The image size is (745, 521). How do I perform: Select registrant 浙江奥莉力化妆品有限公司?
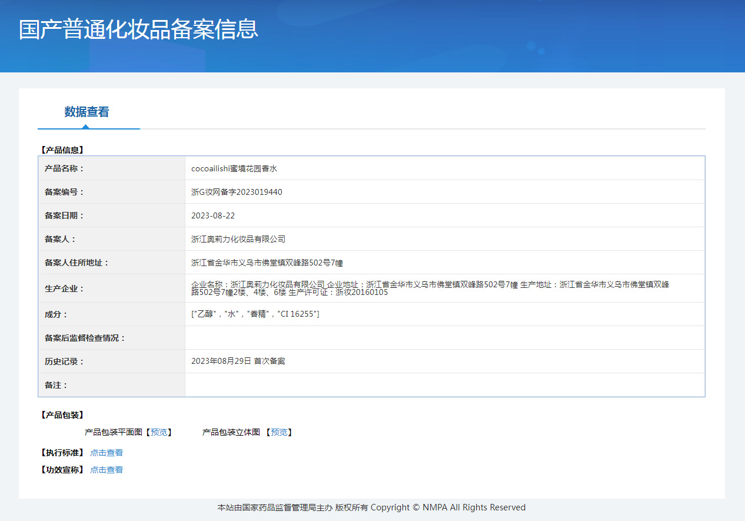[x=238, y=239]
